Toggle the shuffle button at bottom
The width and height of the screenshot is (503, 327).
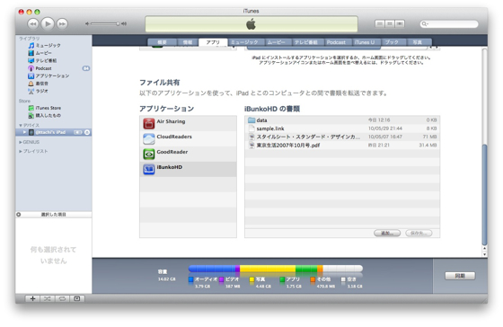[48, 299]
